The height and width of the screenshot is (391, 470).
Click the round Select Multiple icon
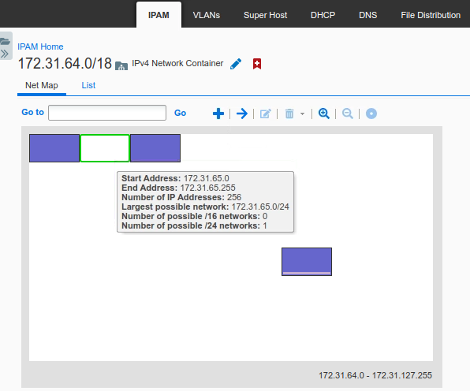click(371, 114)
